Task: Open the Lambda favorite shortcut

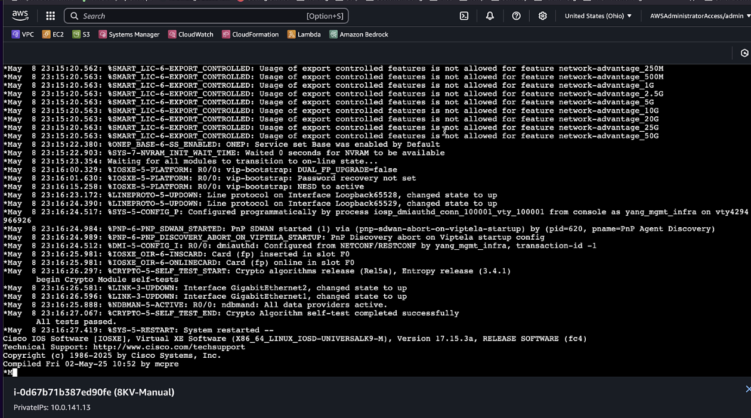Action: click(x=304, y=35)
